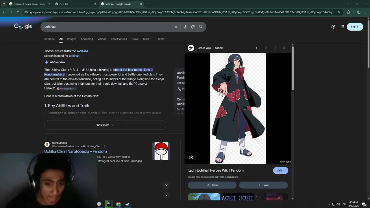Open three-dot menu in image preview header
The height and width of the screenshot is (208, 370).
(275, 48)
